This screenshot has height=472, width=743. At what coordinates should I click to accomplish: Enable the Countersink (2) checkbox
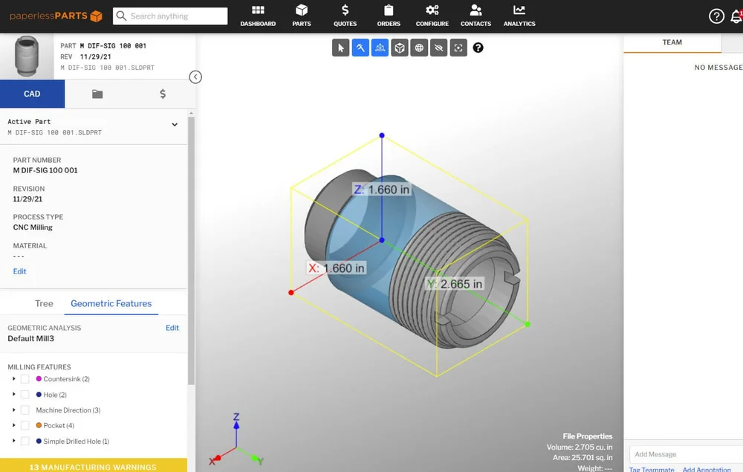coord(25,378)
